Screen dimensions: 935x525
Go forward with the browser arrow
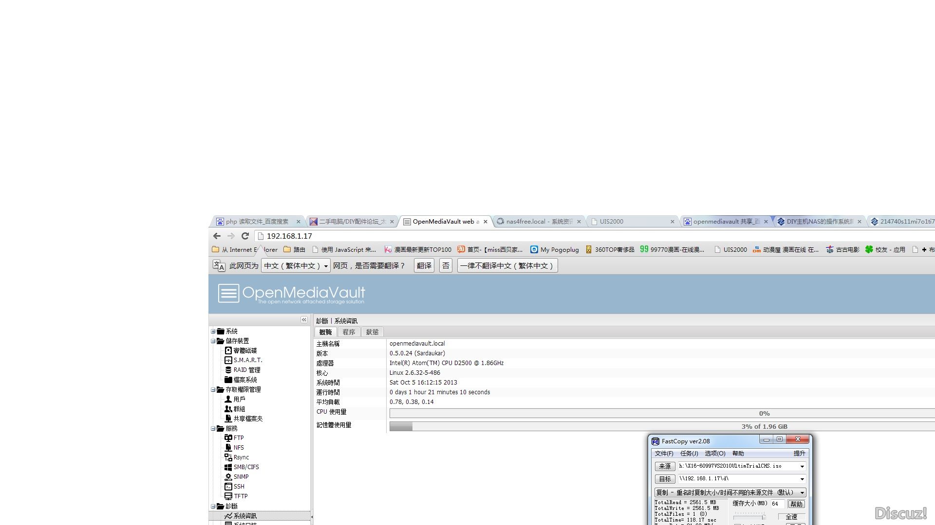[x=231, y=236]
